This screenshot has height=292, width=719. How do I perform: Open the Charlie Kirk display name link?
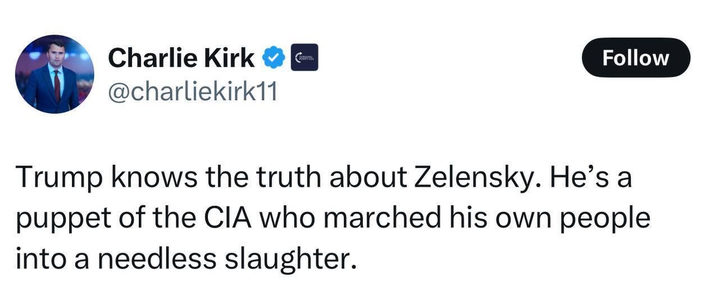[181, 58]
